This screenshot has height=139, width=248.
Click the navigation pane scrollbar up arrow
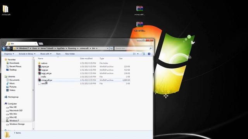point(33,58)
